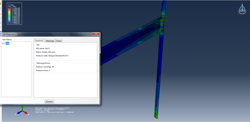Select the Job item in Job History

pyautogui.click(x=7, y=43)
